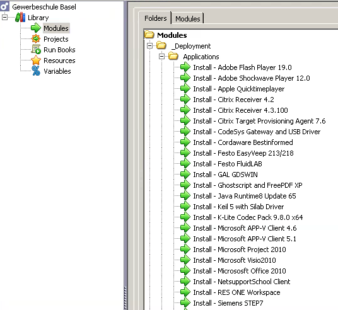This screenshot has height=310, width=338.
Task: Click the Resources star icon
Action: pyautogui.click(x=36, y=60)
